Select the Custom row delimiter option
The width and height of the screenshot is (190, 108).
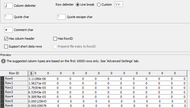[x=99, y=4]
